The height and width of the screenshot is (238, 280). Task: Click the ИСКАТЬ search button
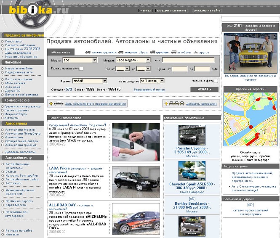(204, 89)
